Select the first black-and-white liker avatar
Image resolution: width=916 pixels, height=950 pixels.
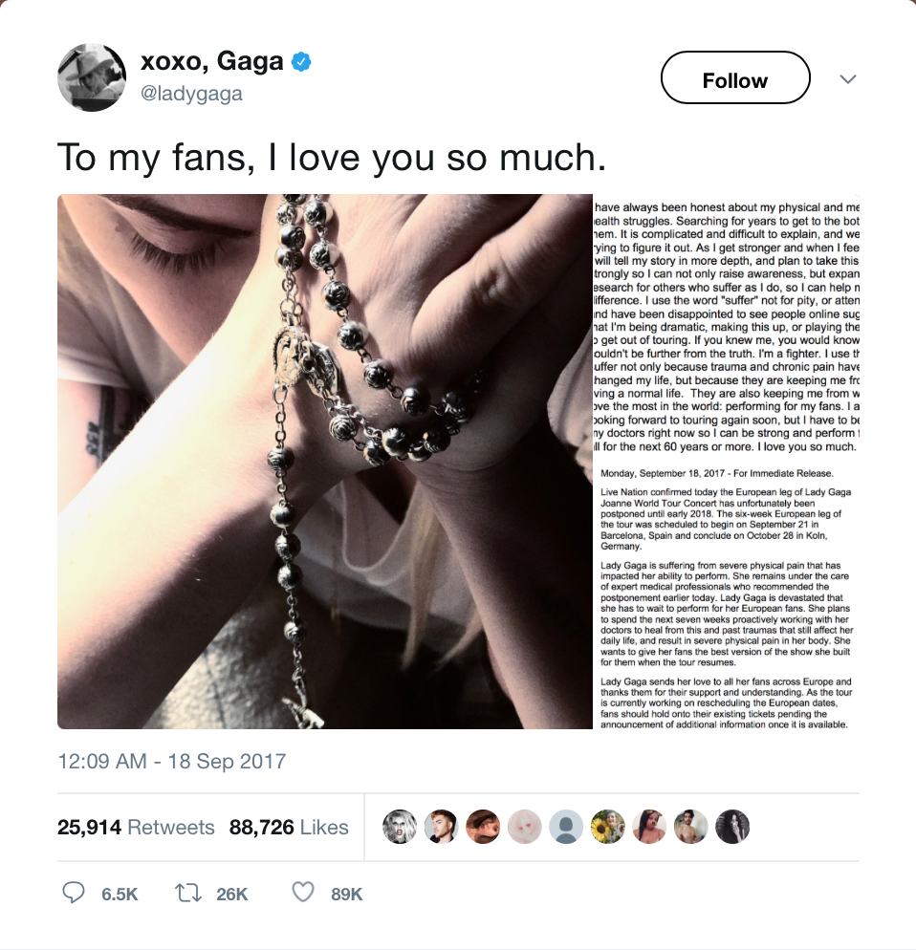[x=400, y=827]
